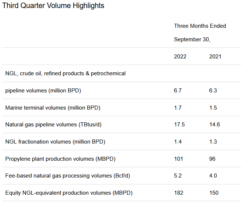Screen dimensions: 244x206
Task: Click the NGL, crude oil, refined products row label
Action: tap(65, 73)
